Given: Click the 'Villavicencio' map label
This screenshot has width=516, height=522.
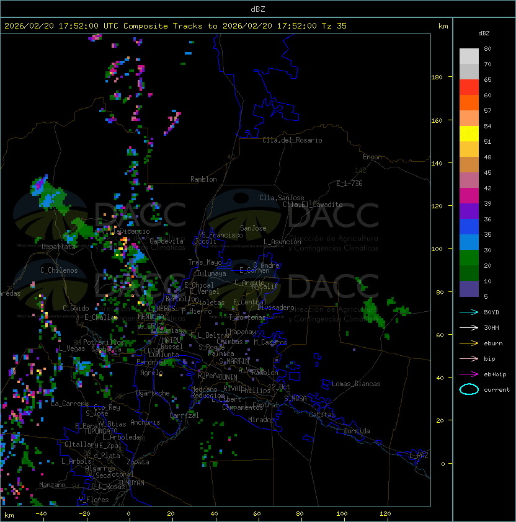Looking at the screenshot, I should tap(125, 231).
